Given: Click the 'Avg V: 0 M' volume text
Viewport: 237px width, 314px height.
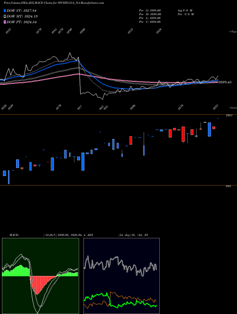Looking at the screenshot, I should (185, 10).
